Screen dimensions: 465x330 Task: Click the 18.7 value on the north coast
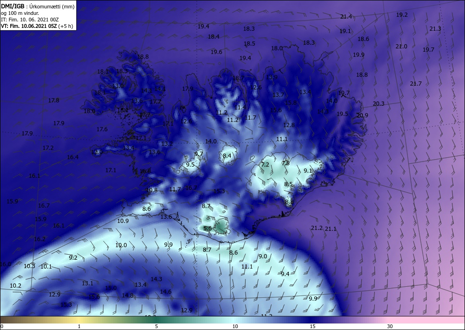point(238,78)
